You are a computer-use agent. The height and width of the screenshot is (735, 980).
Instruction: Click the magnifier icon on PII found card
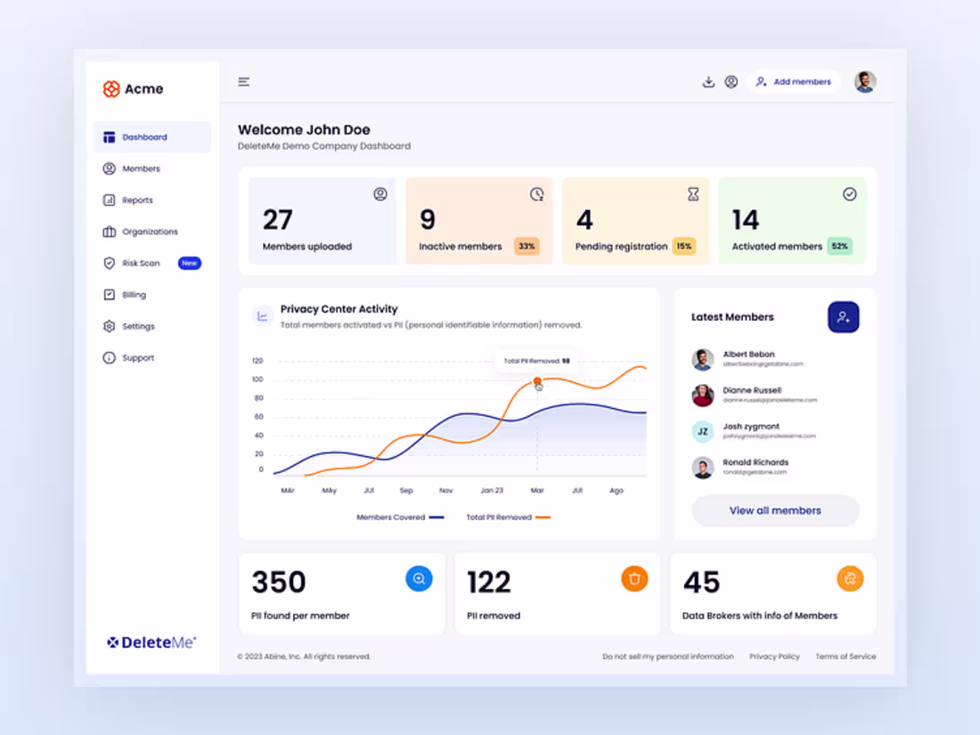pyautogui.click(x=419, y=578)
